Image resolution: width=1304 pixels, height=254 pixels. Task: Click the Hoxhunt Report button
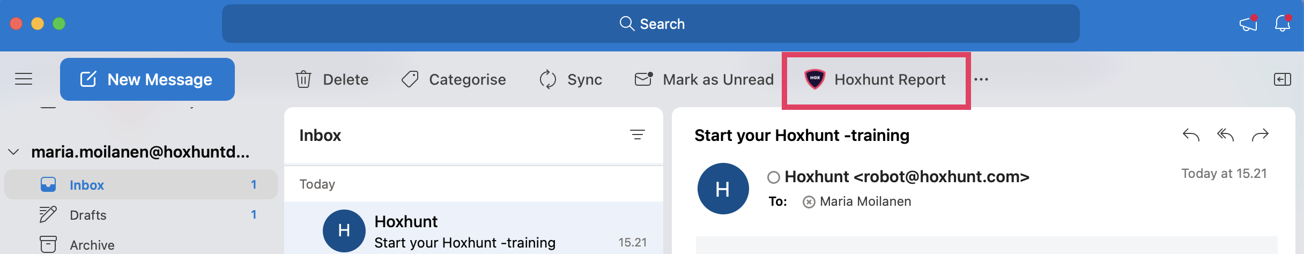point(875,79)
